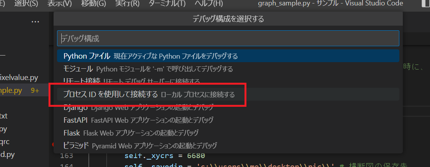Open the file ending in d.py
Viewport: 430px width, 167px height.
[7, 155]
